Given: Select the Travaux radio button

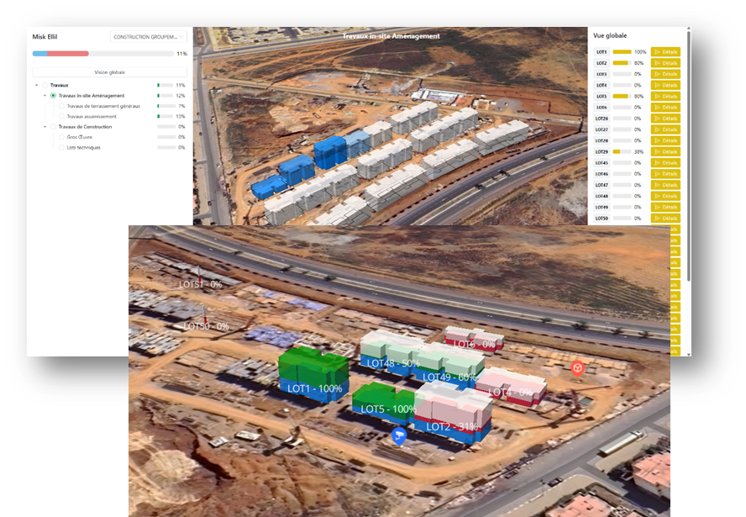Looking at the screenshot, I should (45, 85).
